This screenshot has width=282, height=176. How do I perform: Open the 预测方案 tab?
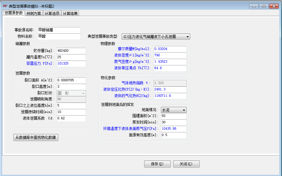tap(34, 13)
